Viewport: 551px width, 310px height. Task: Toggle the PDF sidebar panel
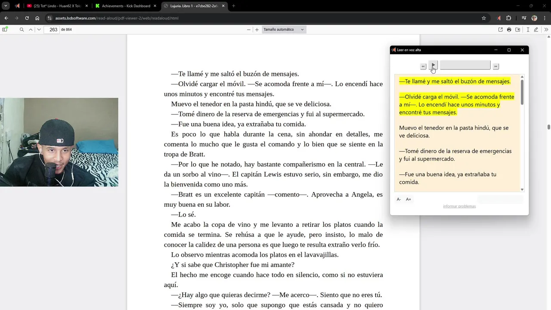pyautogui.click(x=5, y=30)
